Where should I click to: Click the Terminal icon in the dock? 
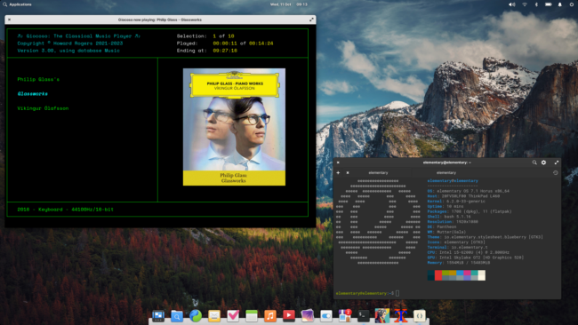pos(364,316)
